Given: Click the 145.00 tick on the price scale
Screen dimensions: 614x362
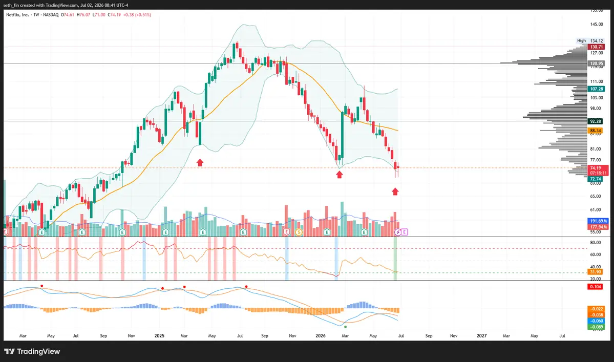Looking at the screenshot, I should click(x=597, y=24).
